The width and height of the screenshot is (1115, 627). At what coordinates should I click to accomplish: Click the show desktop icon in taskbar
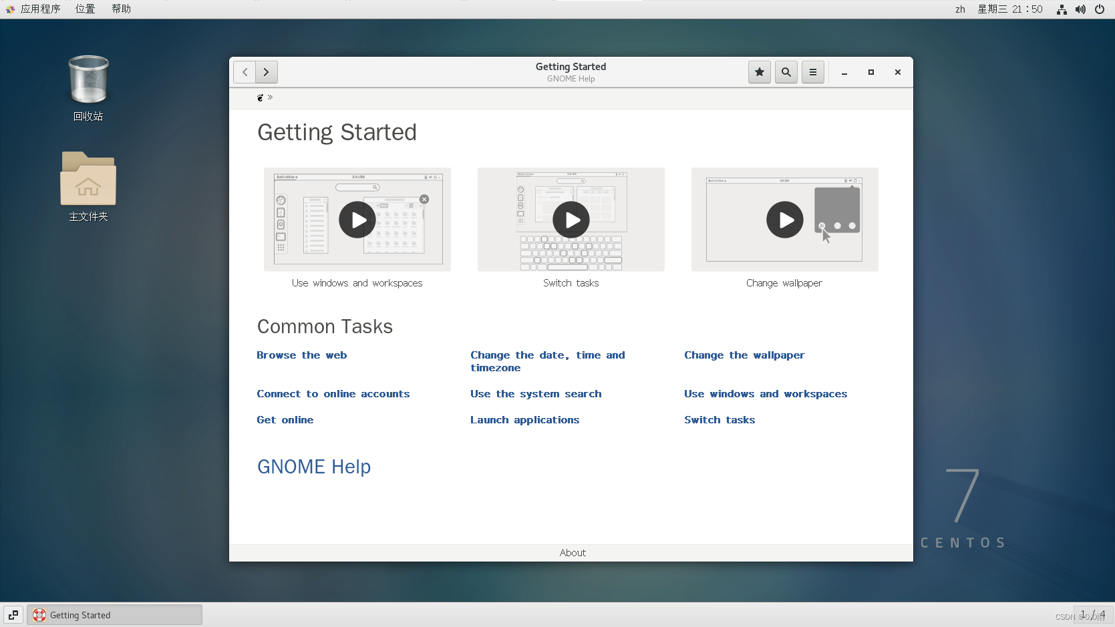tap(13, 615)
